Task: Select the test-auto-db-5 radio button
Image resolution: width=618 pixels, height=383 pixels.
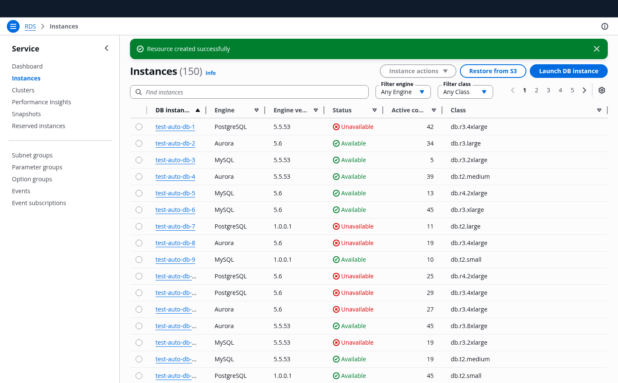Action: [x=139, y=193]
